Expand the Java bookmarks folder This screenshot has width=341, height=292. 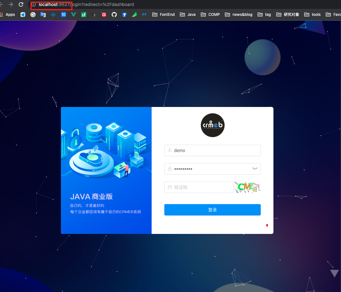(x=187, y=14)
